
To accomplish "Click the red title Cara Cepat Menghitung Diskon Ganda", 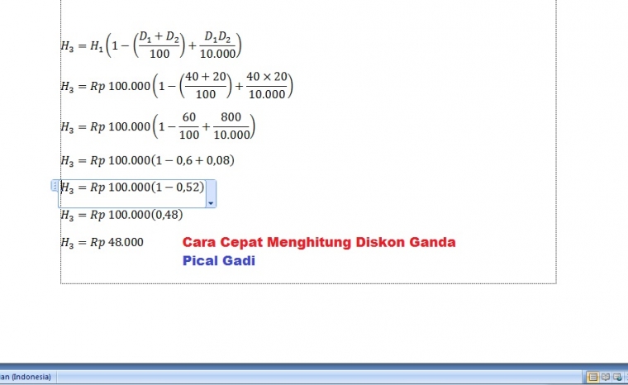I will pyautogui.click(x=318, y=243).
